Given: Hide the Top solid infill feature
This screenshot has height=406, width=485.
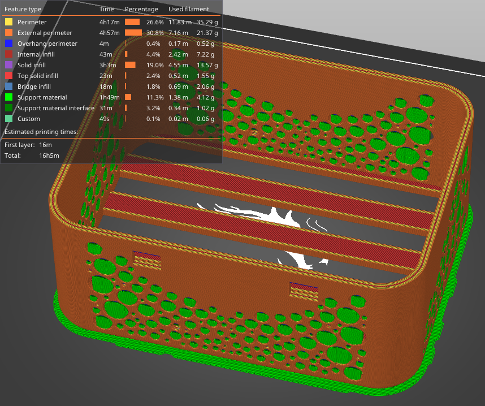Looking at the screenshot, I should tap(37, 76).
